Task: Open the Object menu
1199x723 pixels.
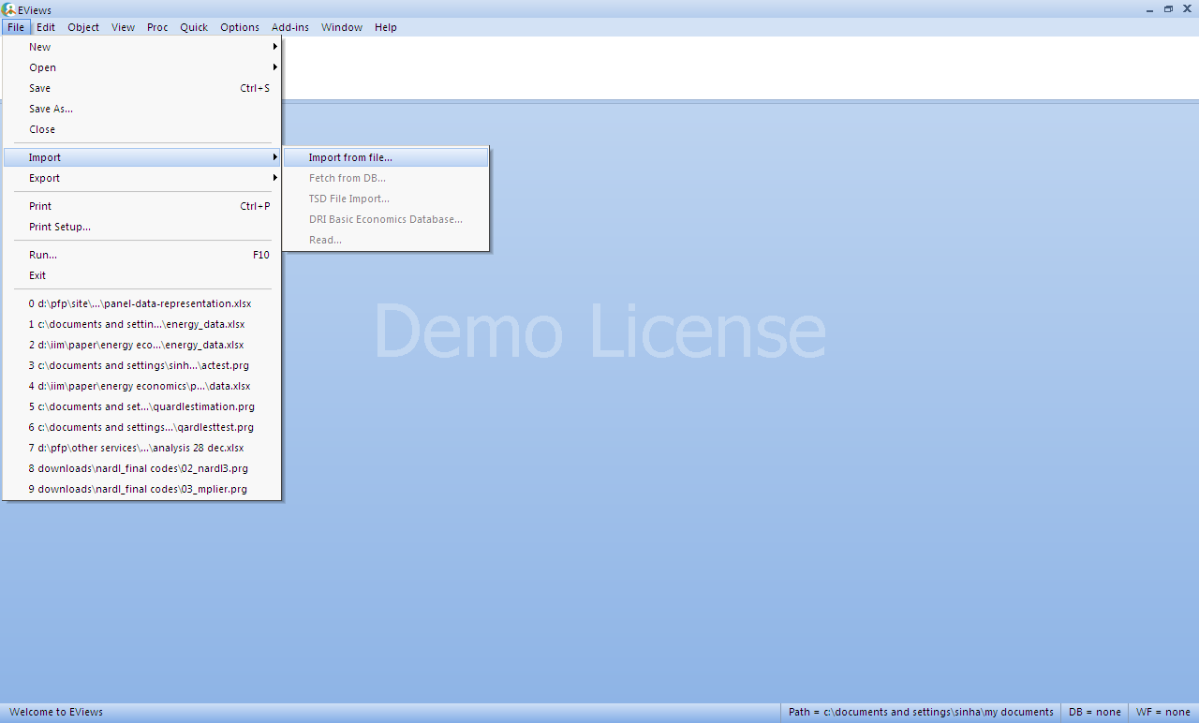Action: (83, 27)
